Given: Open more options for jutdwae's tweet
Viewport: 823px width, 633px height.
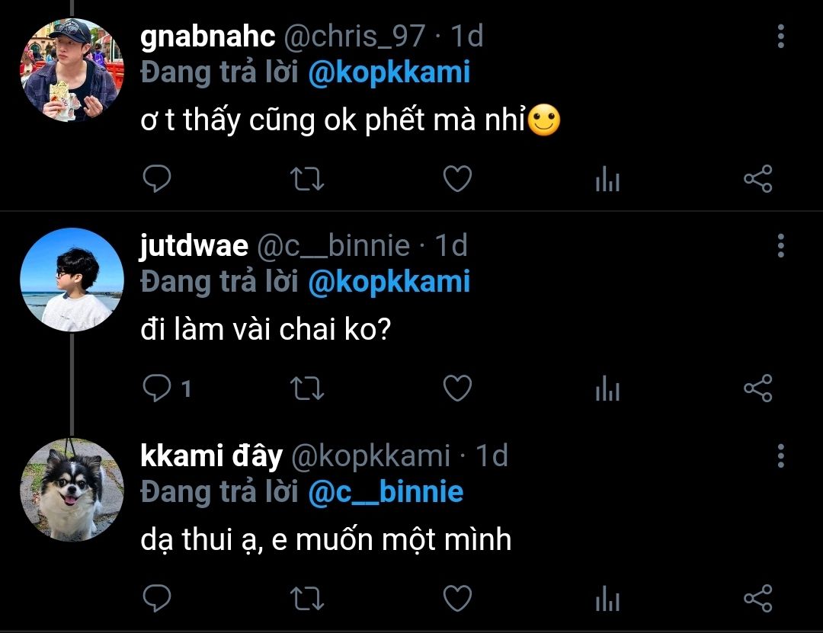Looking at the screenshot, I should (x=780, y=246).
